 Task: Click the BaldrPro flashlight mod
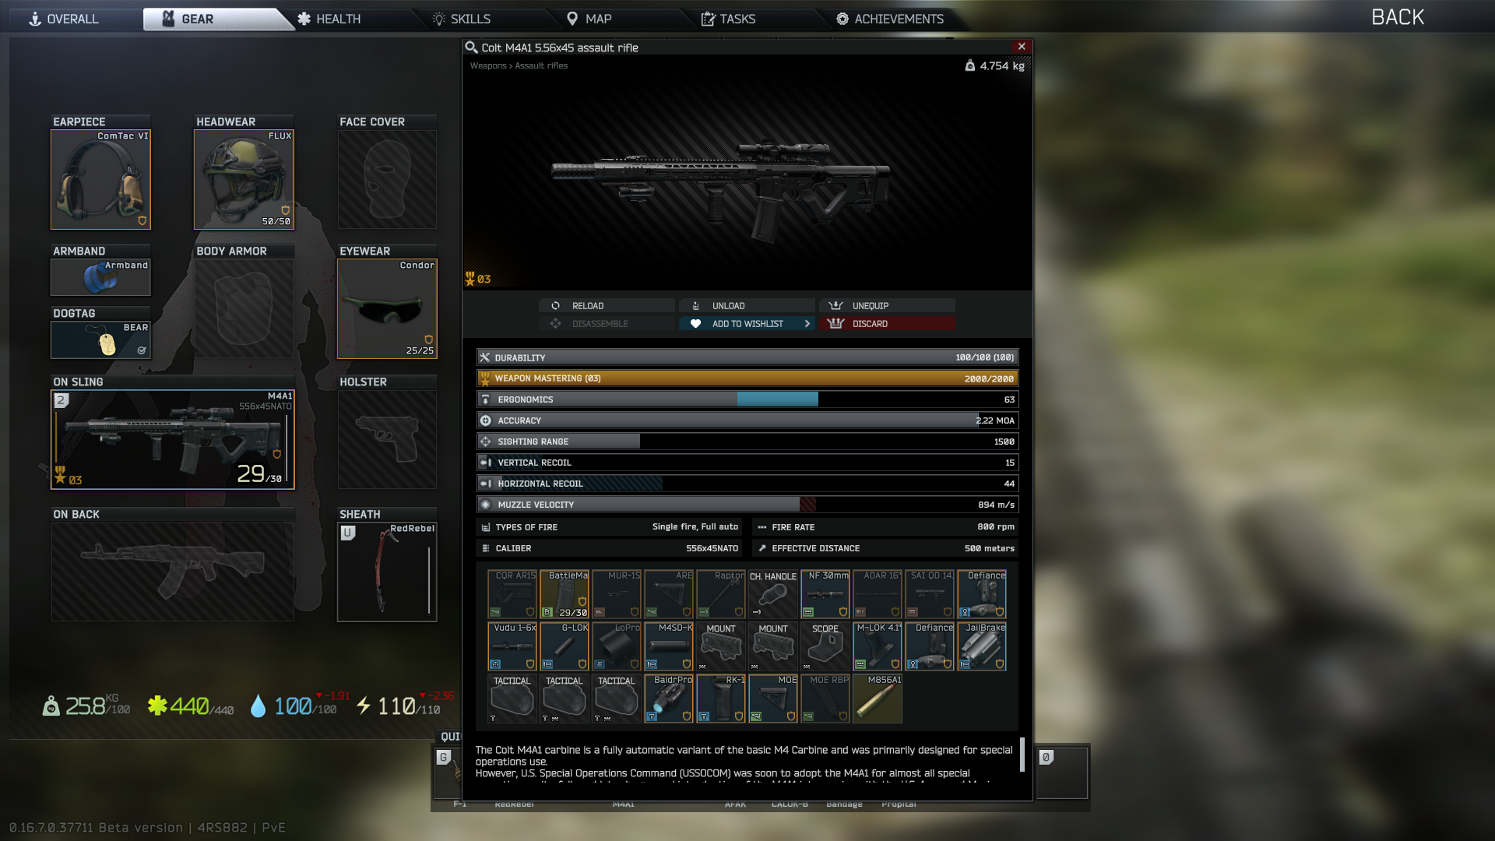tap(669, 698)
